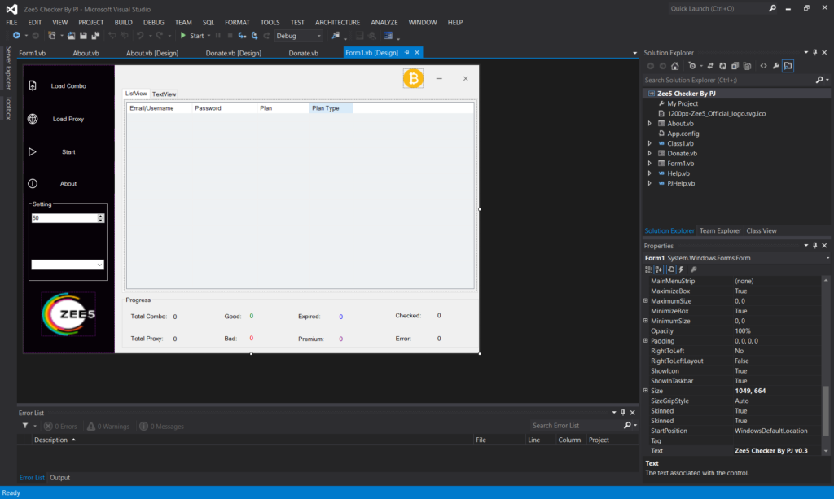Image resolution: width=834 pixels, height=499 pixels.
Task: Click the Events lightning bolt icon
Action: (682, 269)
